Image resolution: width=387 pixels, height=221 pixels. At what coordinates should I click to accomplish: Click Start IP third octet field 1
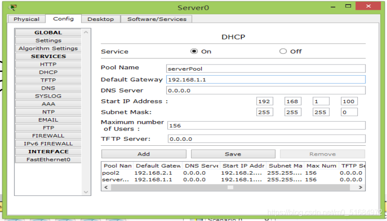321,101
